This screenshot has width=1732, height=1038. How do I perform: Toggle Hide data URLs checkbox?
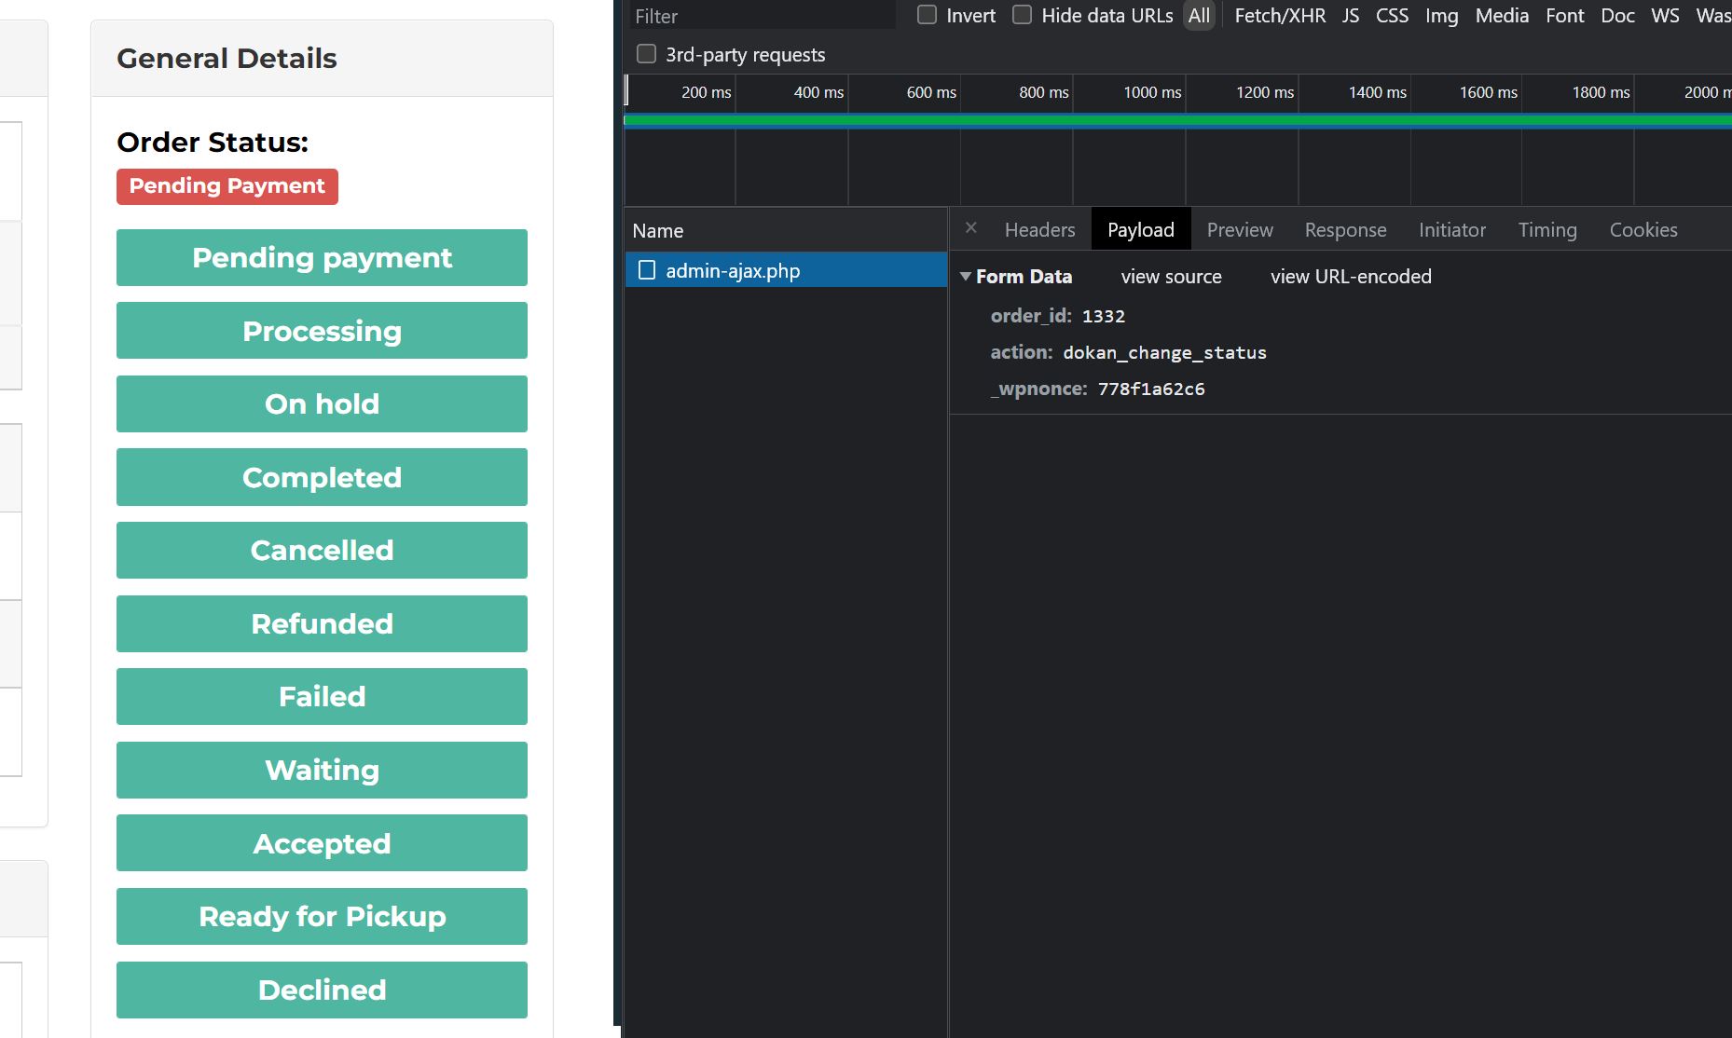click(x=1022, y=15)
